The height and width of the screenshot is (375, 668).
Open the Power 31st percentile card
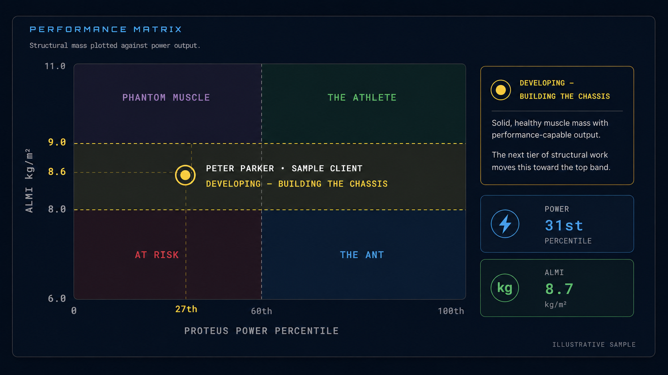coord(557,224)
